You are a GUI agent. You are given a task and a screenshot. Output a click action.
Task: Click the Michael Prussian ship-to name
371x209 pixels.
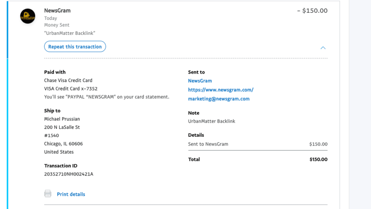(62, 119)
